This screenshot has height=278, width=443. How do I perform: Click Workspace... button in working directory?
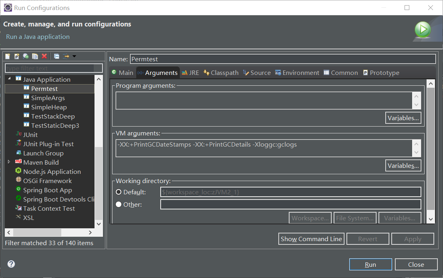pyautogui.click(x=310, y=218)
